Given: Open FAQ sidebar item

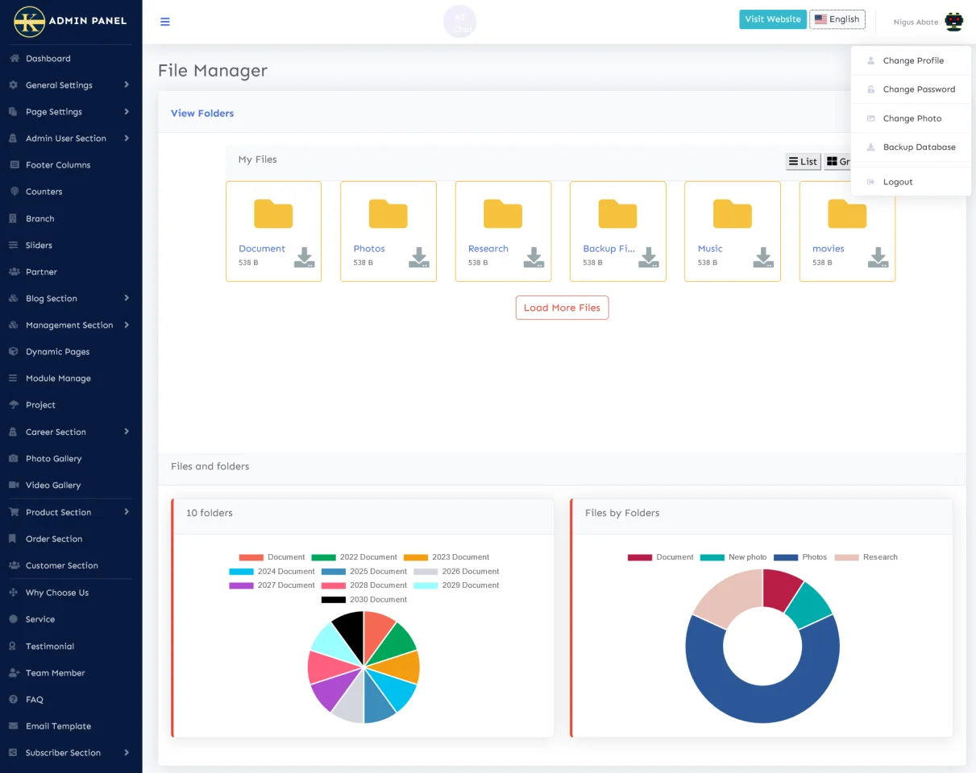Looking at the screenshot, I should click(x=71, y=700).
